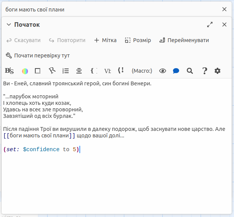Click Почати перевірку тут

pos(38,55)
